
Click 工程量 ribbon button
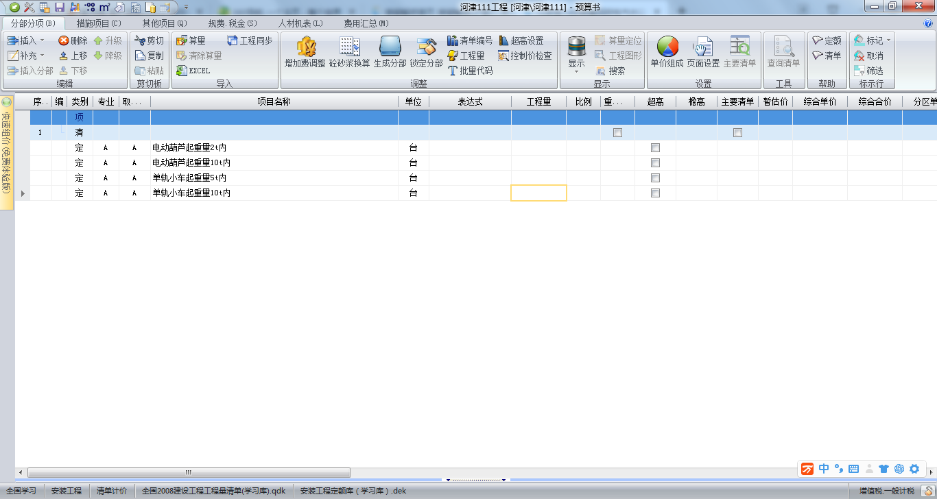pyautogui.click(x=466, y=56)
